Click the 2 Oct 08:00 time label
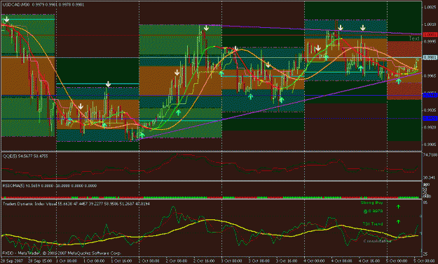 click(x=177, y=261)
